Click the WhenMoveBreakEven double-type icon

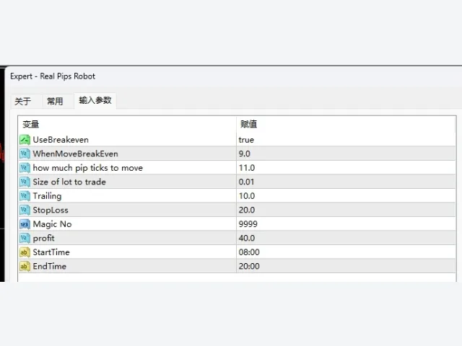click(x=25, y=154)
